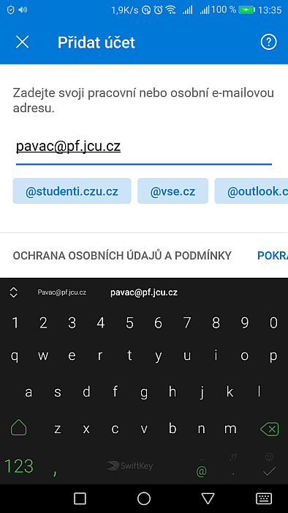The height and width of the screenshot is (513, 288).
Task: Select the @studenti.czu.cz domain suggestion
Action: click(72, 191)
